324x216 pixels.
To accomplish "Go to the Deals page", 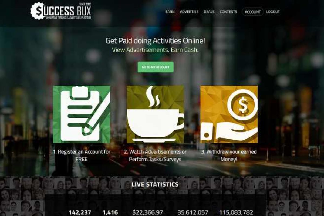I will [209, 12].
